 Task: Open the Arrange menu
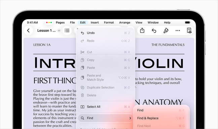[x=125, y=22]
